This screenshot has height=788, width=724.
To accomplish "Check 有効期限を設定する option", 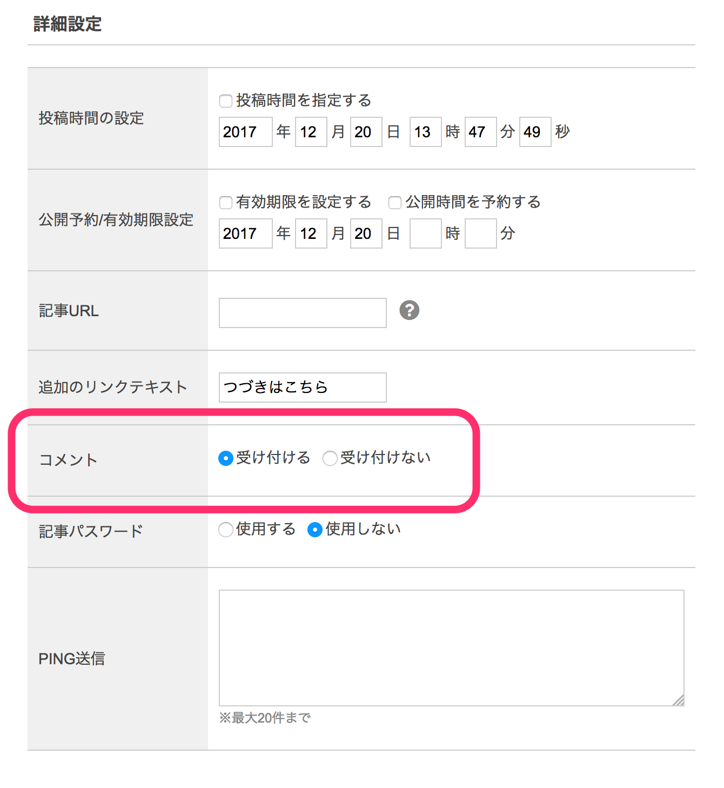I will pos(226,202).
